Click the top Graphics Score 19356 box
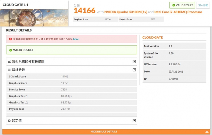The width and height of the screenshot is (212, 135). tap(95, 19)
